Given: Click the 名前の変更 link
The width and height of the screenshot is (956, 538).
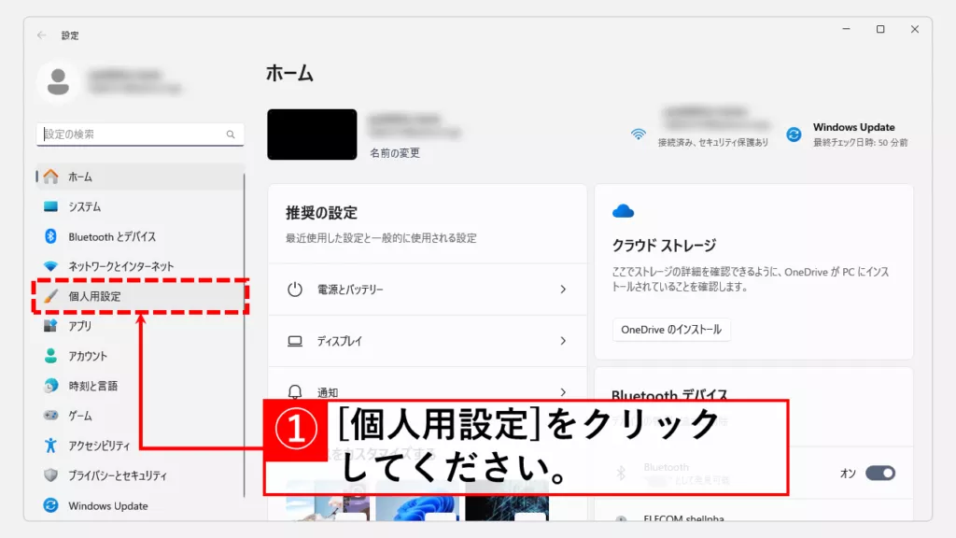Looking at the screenshot, I should coord(395,153).
